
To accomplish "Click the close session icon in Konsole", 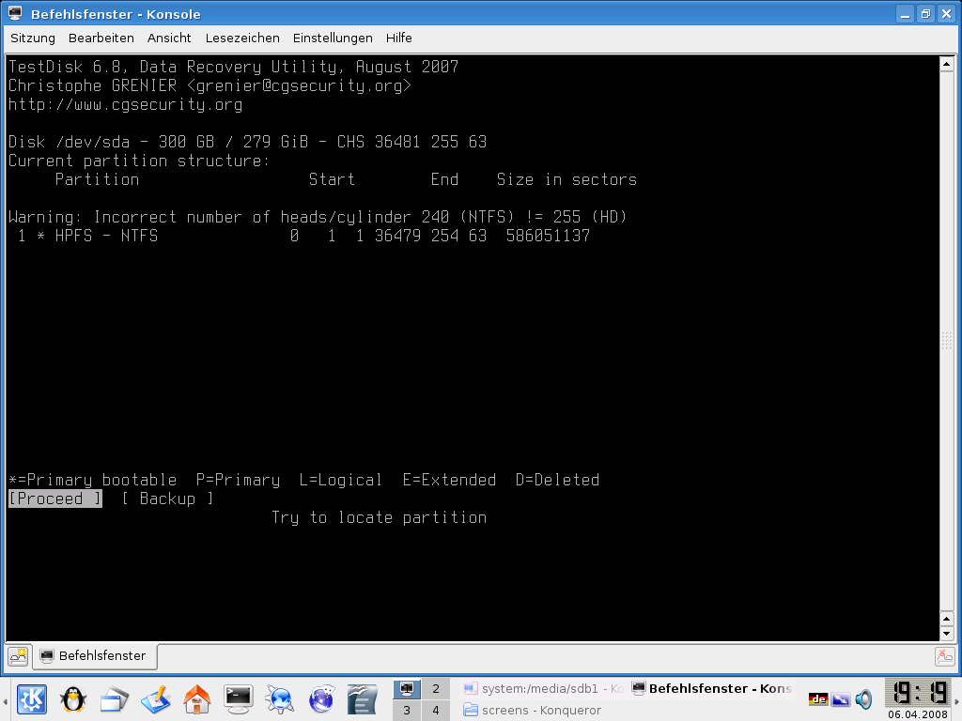I will [945, 656].
